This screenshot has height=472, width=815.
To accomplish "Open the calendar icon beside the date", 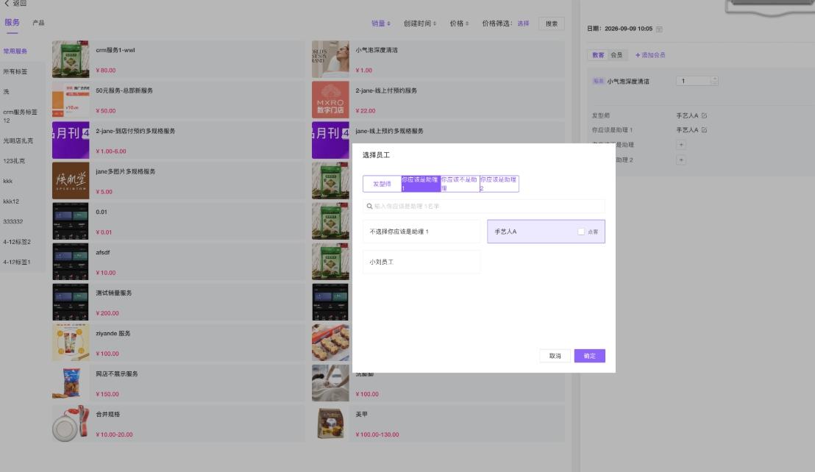I will click(659, 29).
